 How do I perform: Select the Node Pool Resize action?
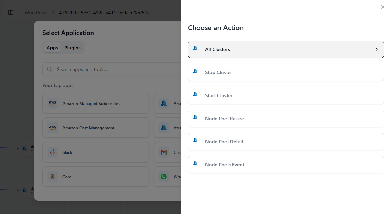point(286,119)
